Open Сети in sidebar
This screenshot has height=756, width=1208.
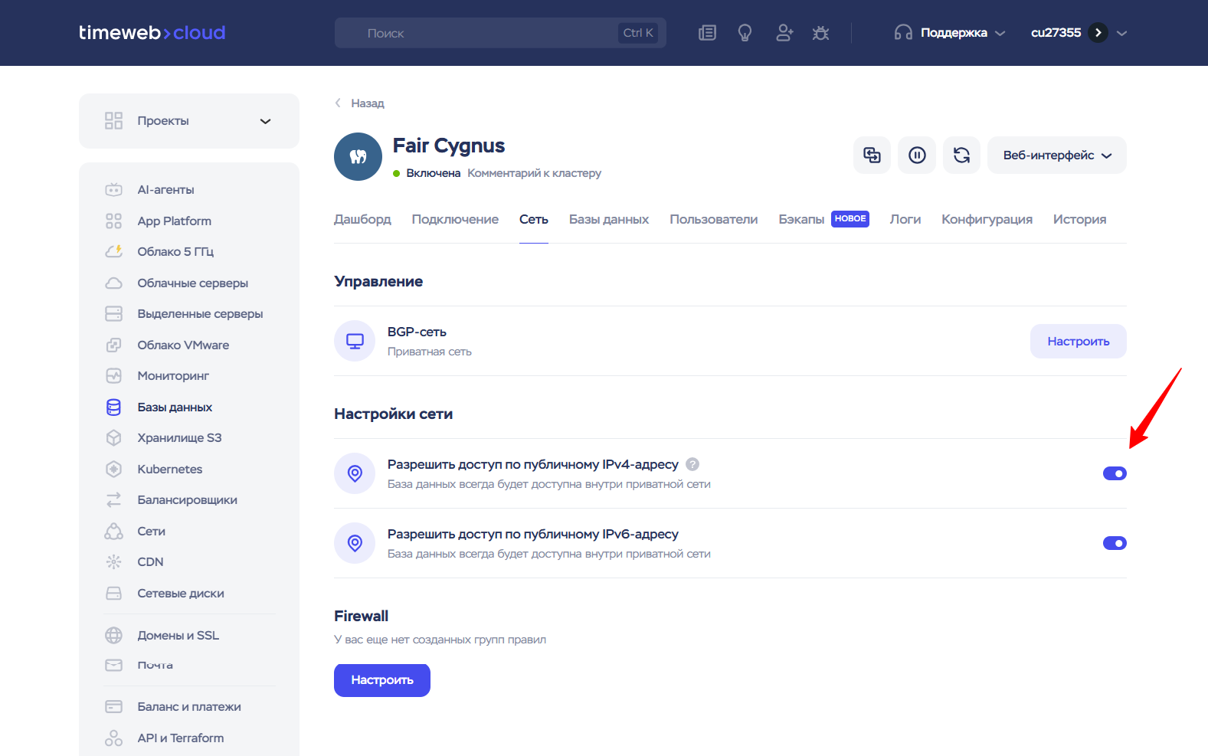coord(151,531)
